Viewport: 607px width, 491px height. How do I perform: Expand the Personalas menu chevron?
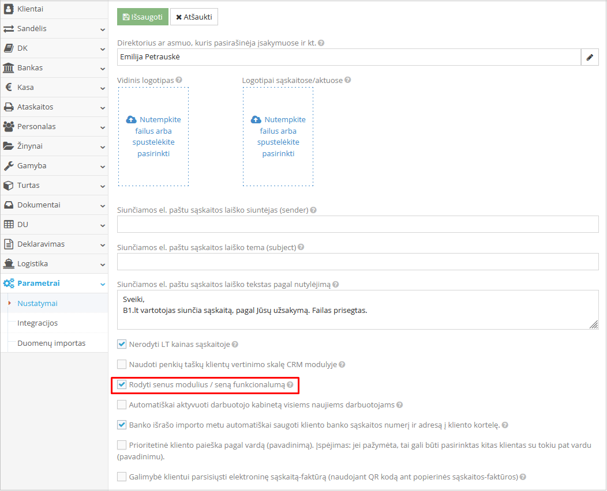coord(102,127)
